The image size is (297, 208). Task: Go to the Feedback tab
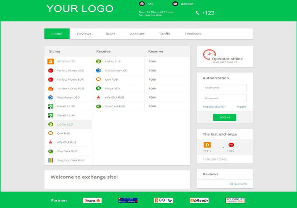[x=193, y=34]
